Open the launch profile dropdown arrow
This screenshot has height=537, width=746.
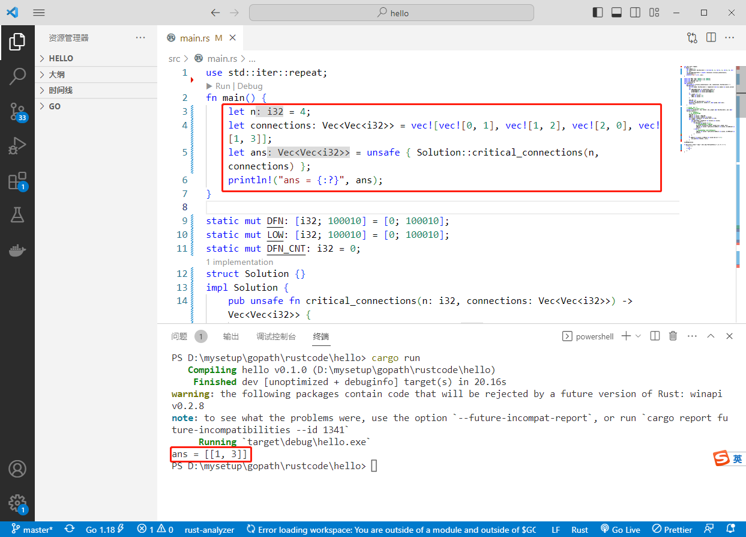(638, 336)
